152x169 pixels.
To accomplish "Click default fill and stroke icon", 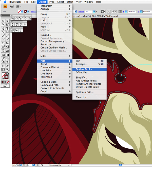I will pyautogui.click(x=3, y=78).
